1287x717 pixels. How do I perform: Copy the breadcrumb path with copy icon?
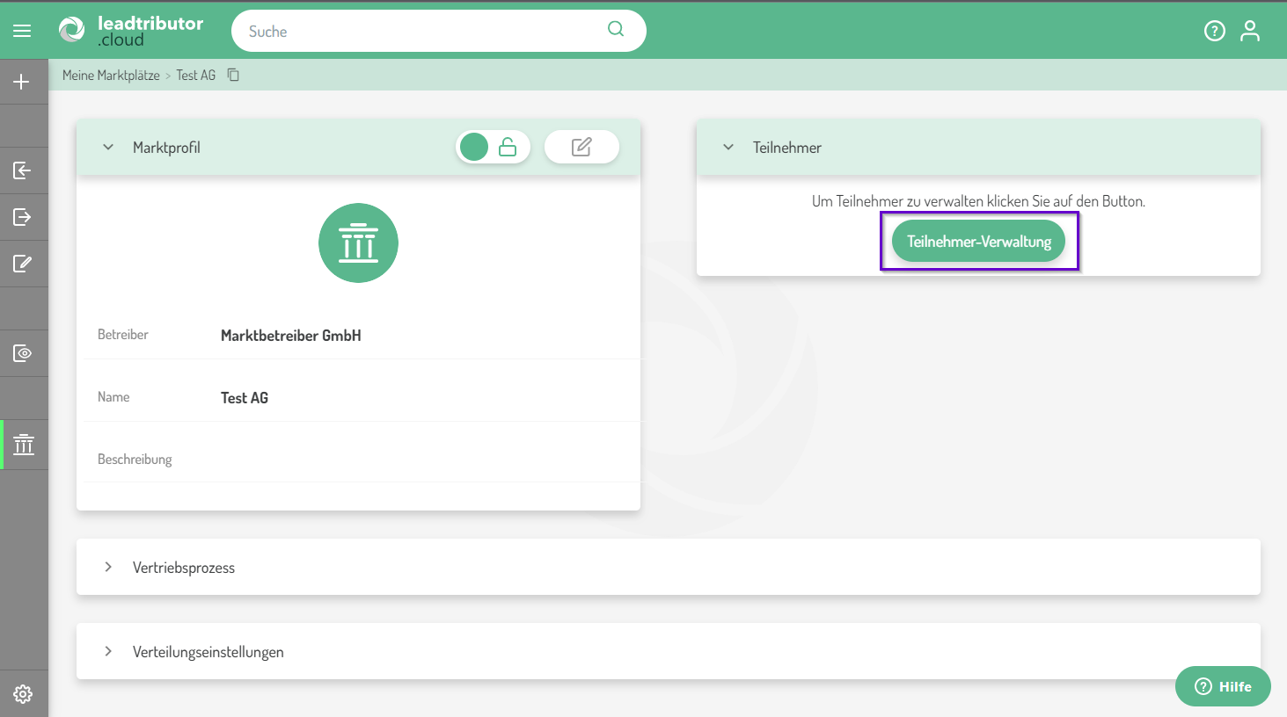[x=233, y=76]
